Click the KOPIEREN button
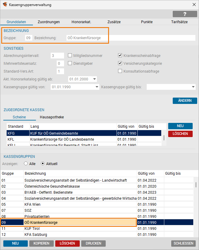The width and height of the screenshot is (199, 250). pos(42,243)
